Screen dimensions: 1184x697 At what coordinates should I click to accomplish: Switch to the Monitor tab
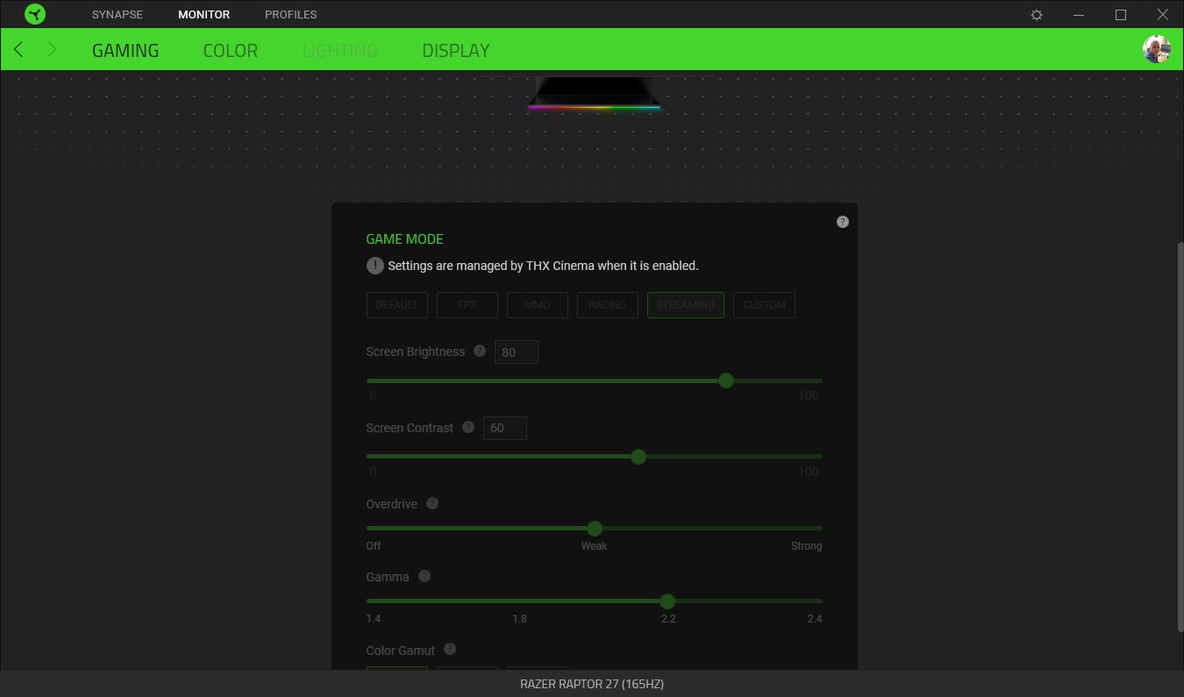tap(203, 15)
